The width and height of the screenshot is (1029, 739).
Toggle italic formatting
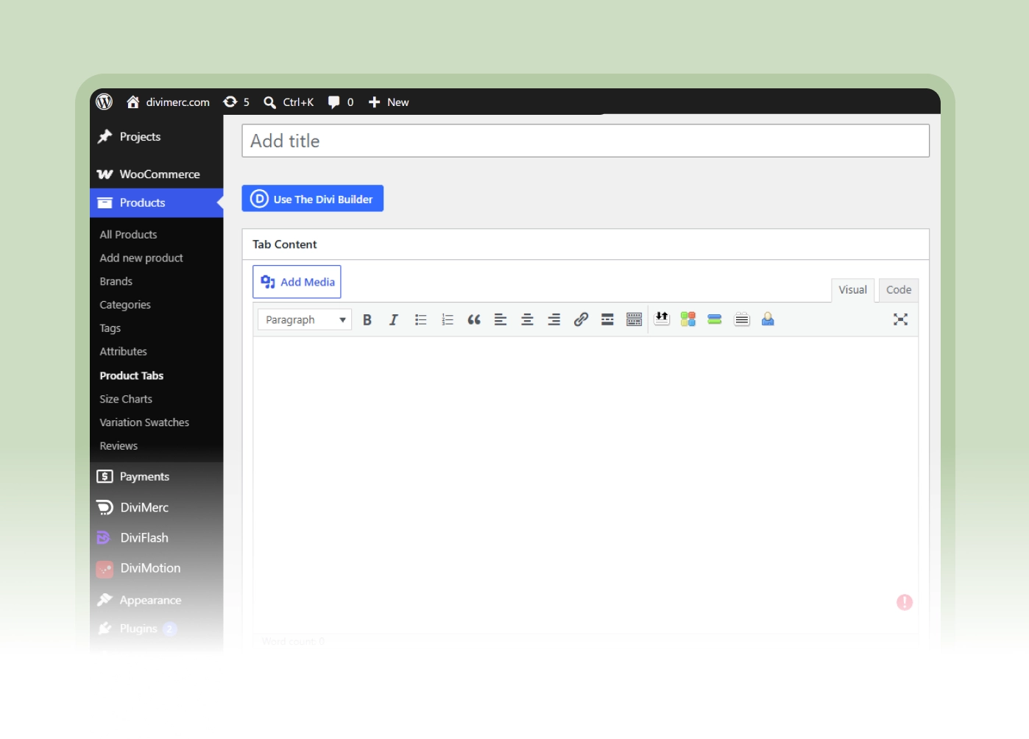pyautogui.click(x=394, y=319)
